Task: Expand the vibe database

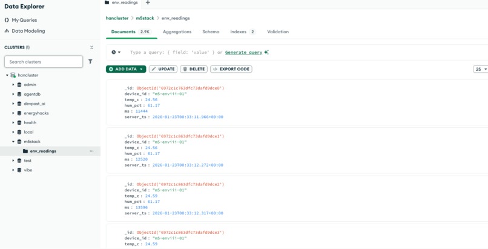Action: coord(13,170)
